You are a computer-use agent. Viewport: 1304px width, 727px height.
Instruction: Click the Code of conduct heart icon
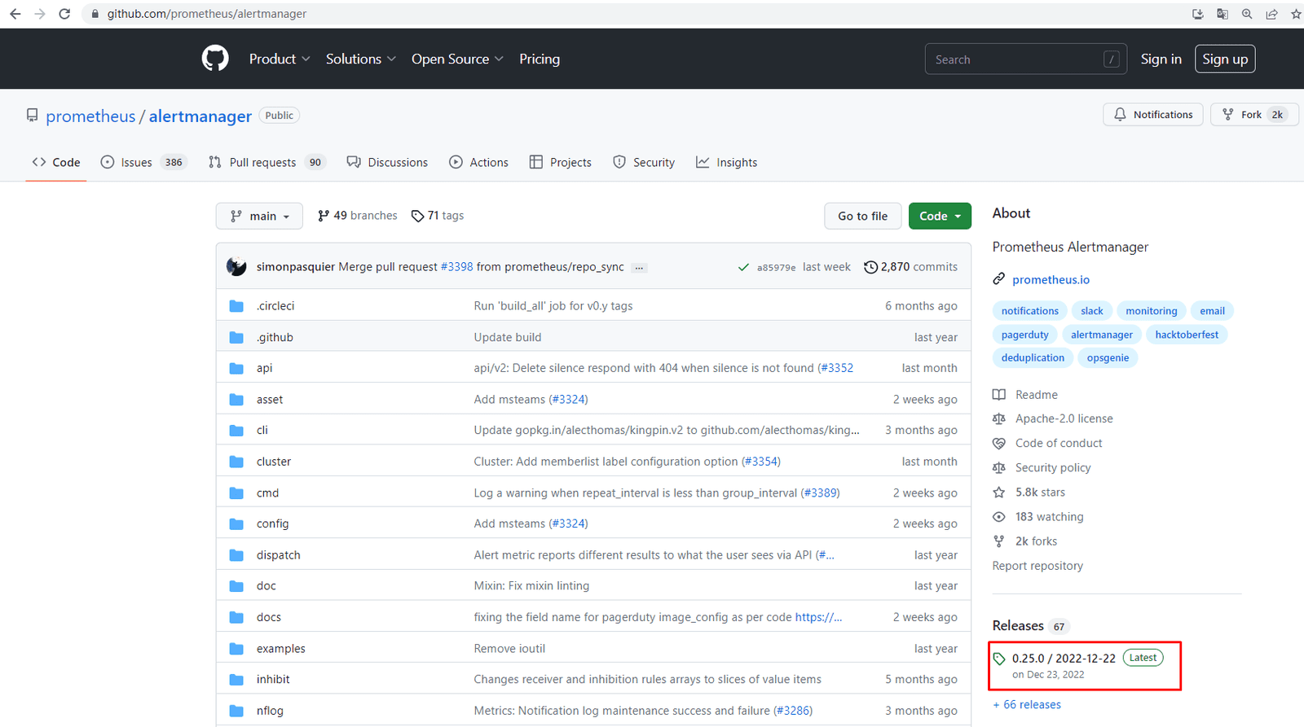pos(998,444)
